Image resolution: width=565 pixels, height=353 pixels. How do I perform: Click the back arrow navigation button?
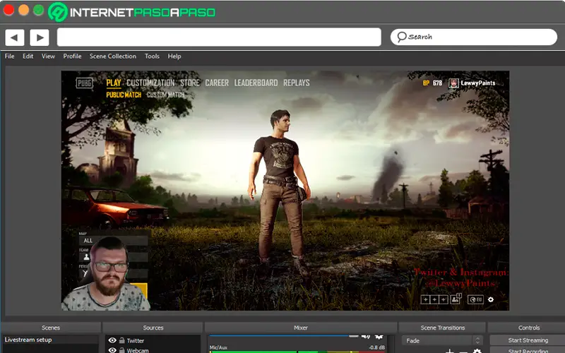15,37
